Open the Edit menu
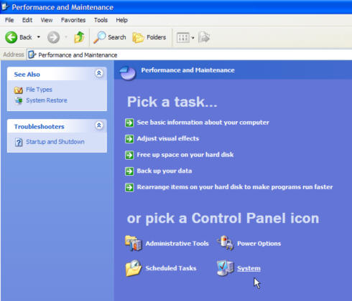The image size is (352, 301). [x=27, y=20]
